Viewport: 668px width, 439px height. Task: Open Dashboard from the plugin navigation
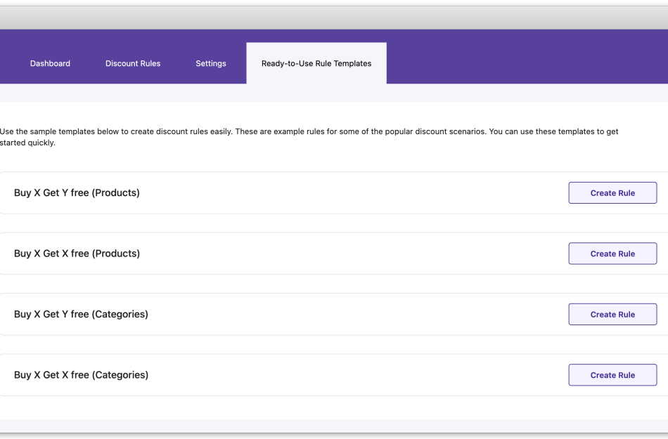tap(50, 63)
